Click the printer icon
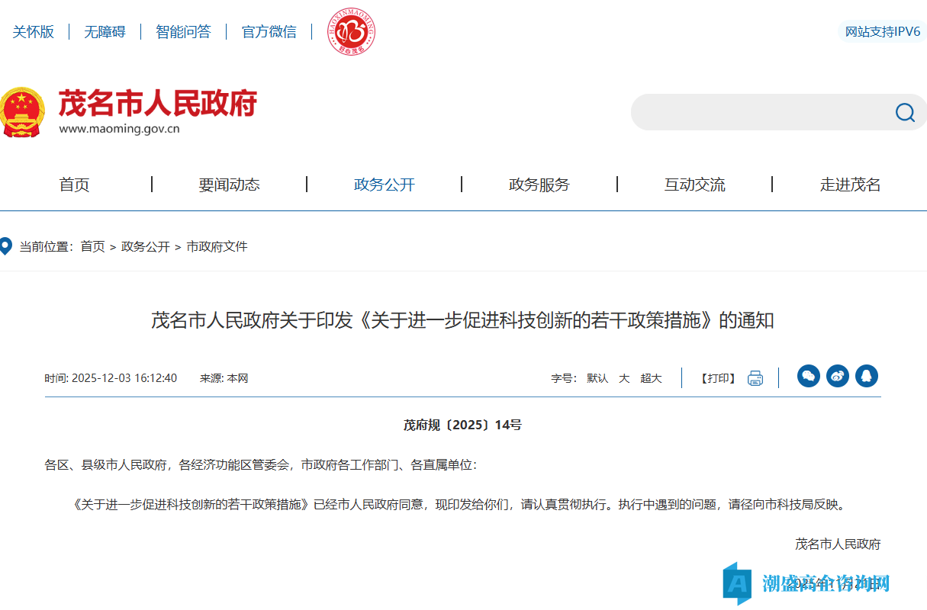Viewport: 927px width, 610px height. pyautogui.click(x=755, y=378)
